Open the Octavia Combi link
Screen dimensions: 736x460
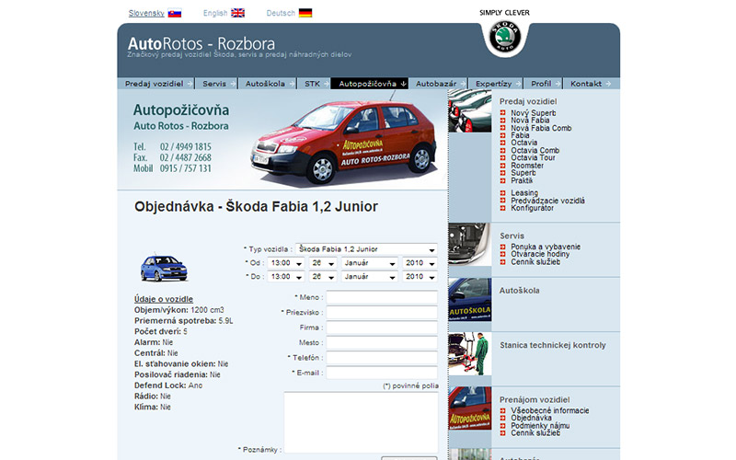coord(535,150)
